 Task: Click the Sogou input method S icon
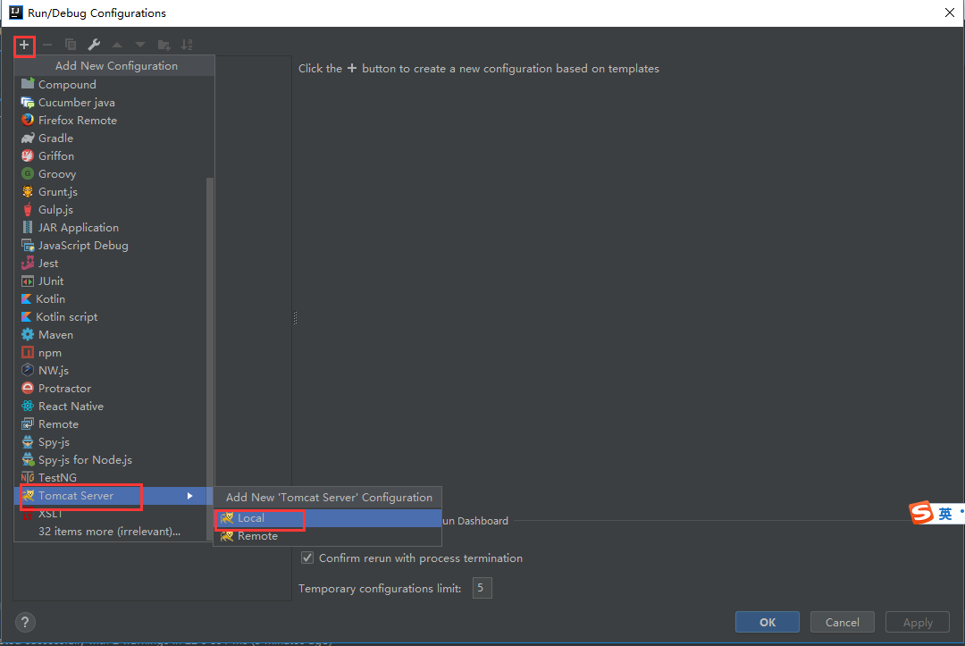921,512
